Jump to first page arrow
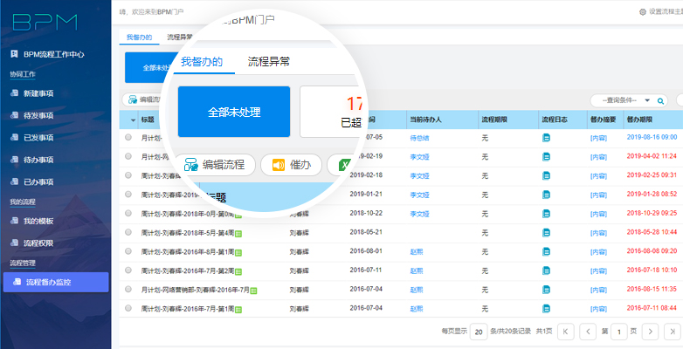This screenshot has height=349, width=683. (x=565, y=332)
